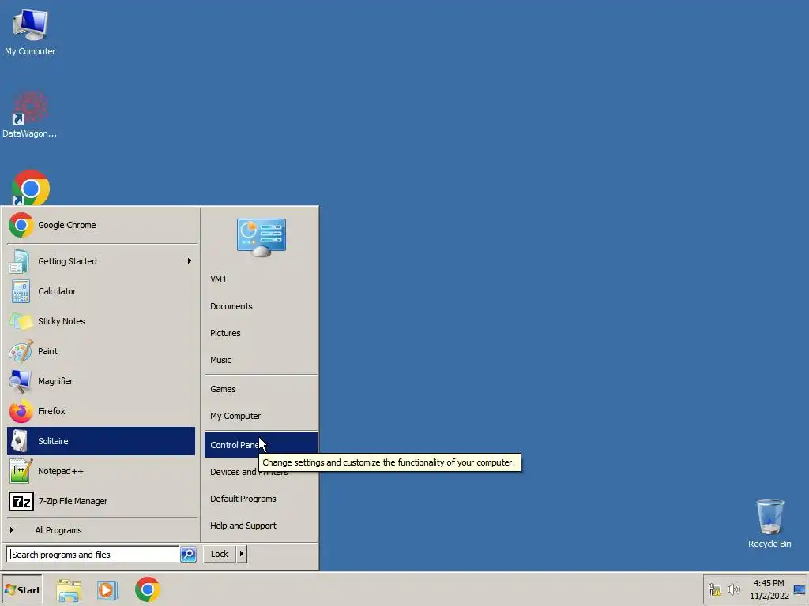The image size is (809, 606).
Task: Click the volume speaker tray icon
Action: [x=733, y=589]
